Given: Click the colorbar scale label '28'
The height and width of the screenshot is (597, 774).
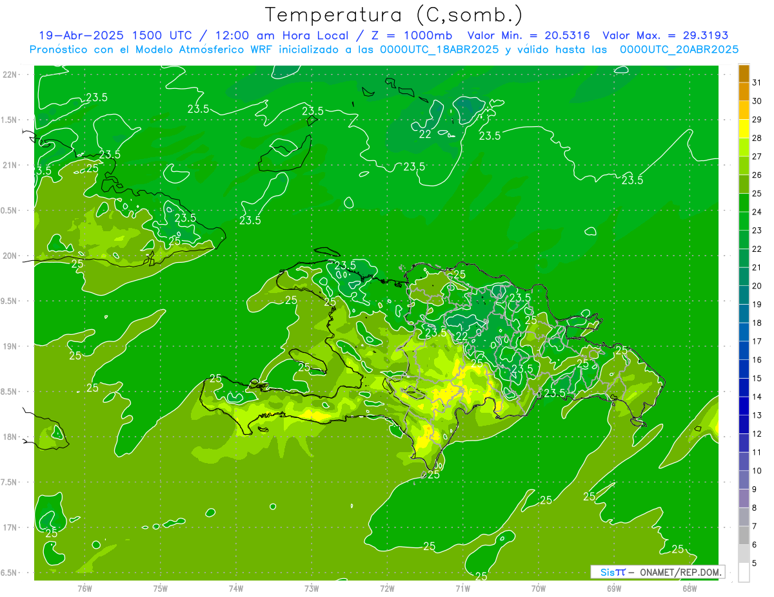Looking at the screenshot, I should pyautogui.click(x=757, y=138).
